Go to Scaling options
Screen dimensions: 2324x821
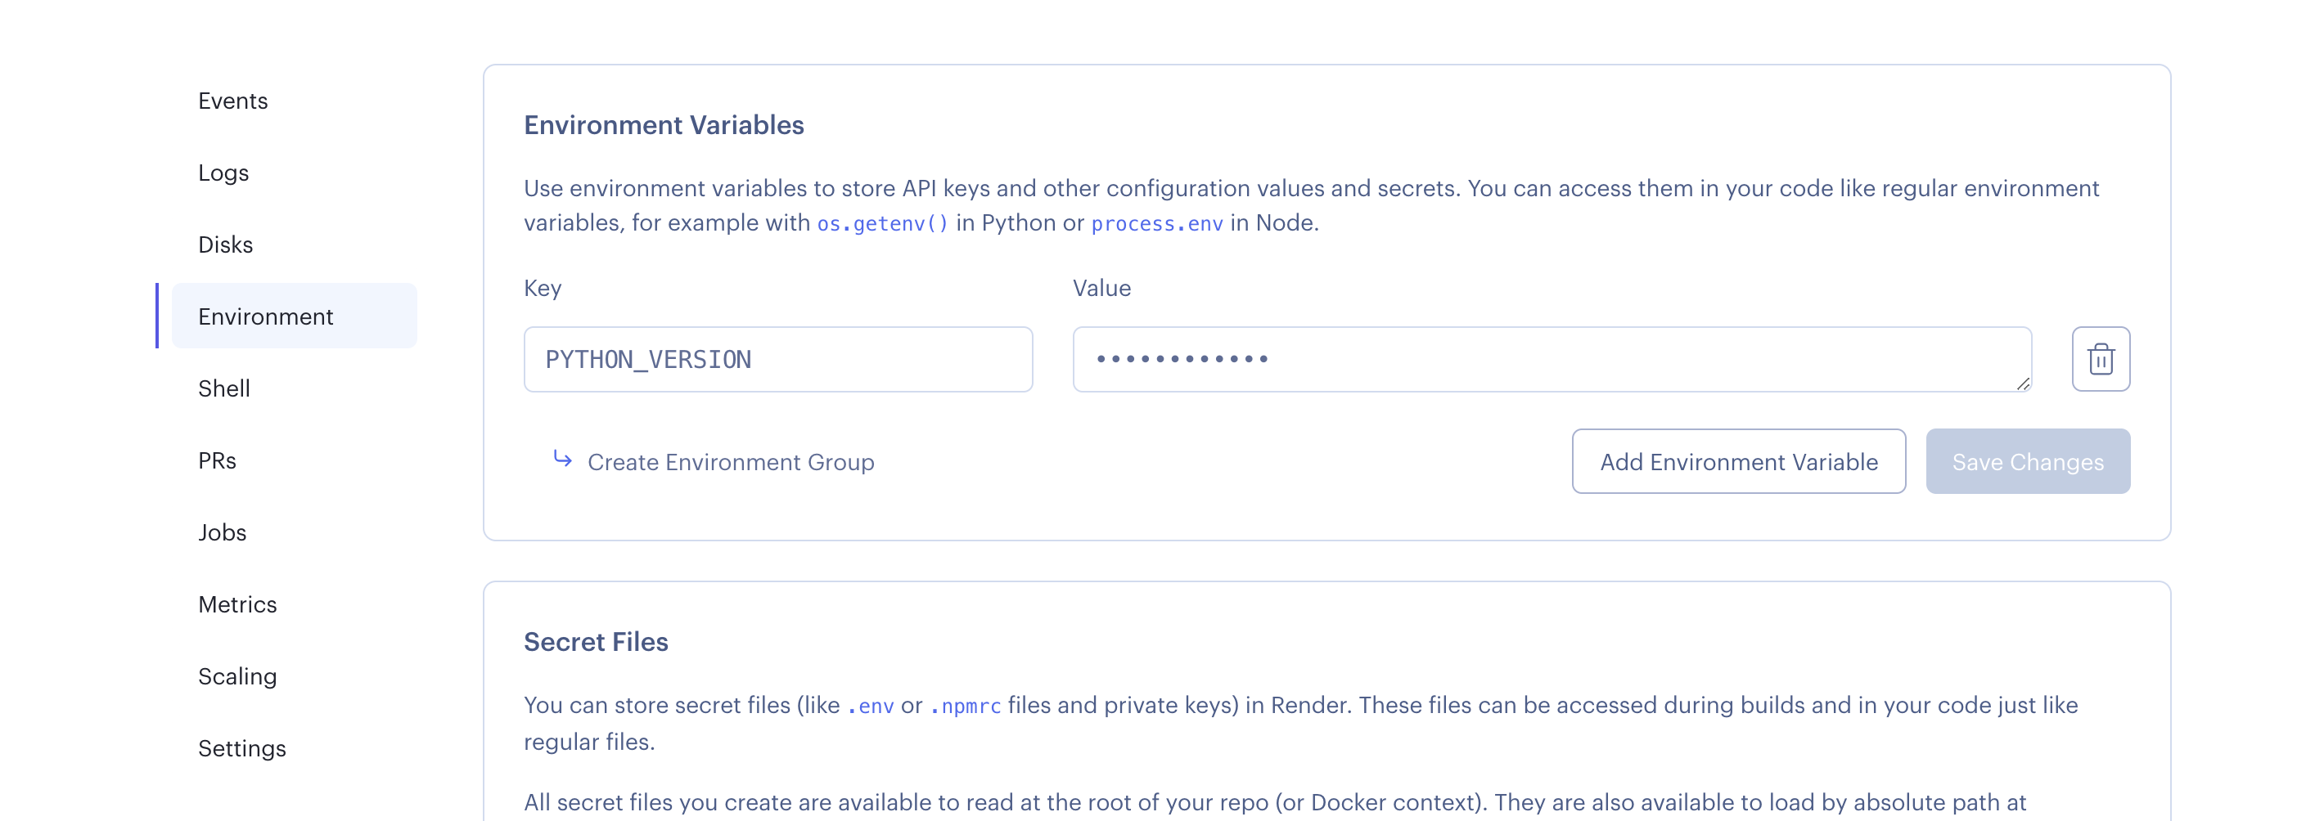(237, 677)
